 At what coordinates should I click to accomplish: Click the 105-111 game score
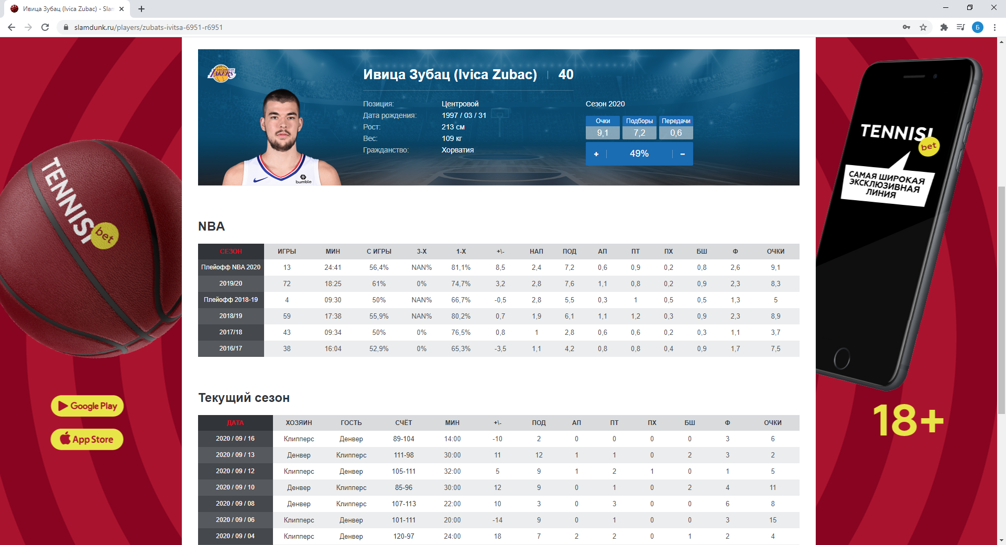[403, 472]
